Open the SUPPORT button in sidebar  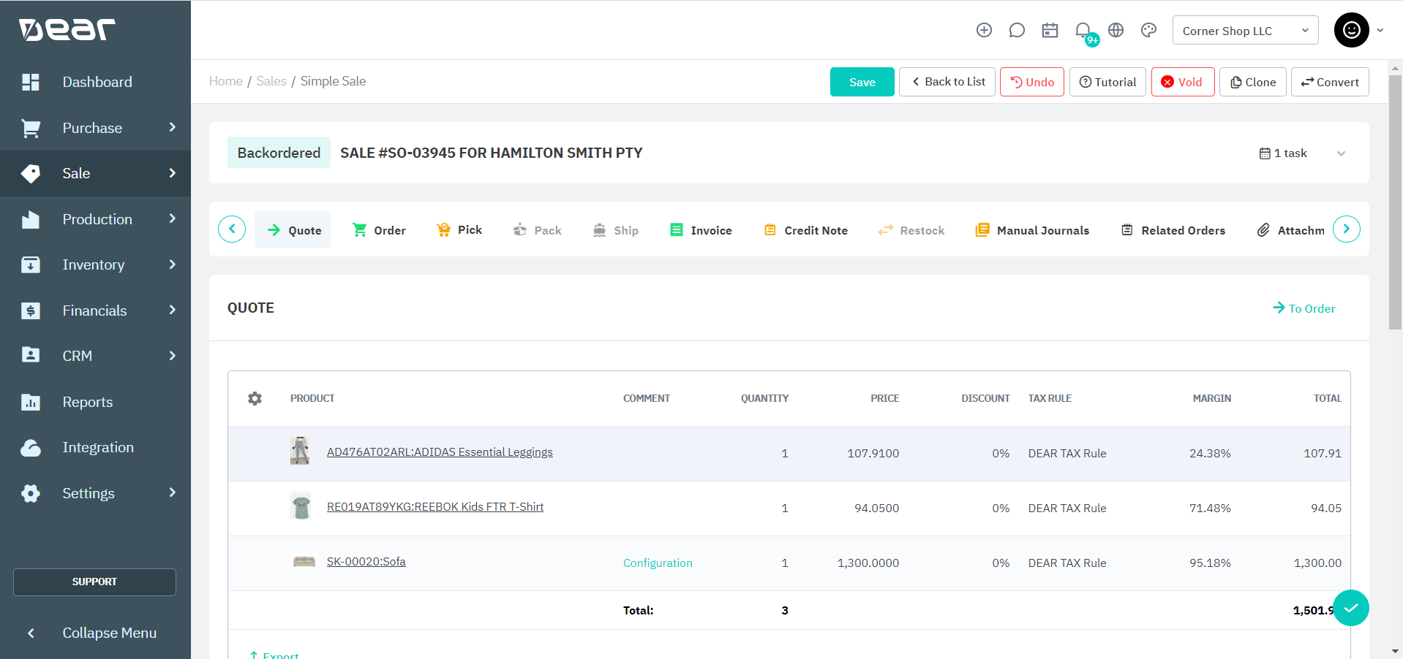pos(94,582)
